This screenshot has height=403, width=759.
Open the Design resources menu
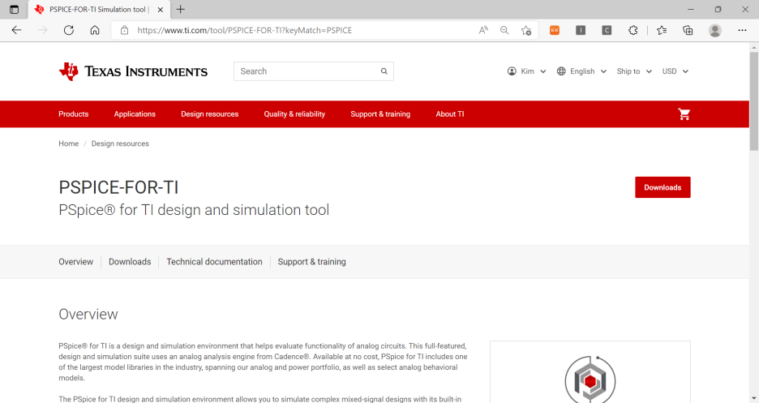pyautogui.click(x=209, y=114)
